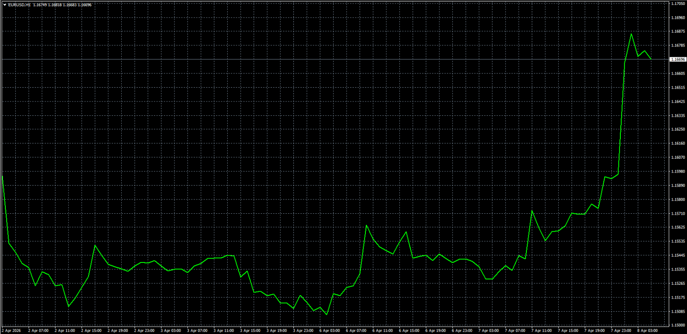The image size is (687, 334).
Task: Click the 7 Apr 11:00 time label
Action: (x=542, y=331)
